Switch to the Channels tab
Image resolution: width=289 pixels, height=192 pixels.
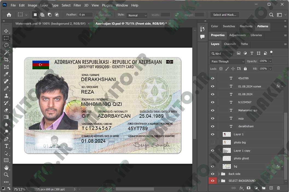coord(230,44)
